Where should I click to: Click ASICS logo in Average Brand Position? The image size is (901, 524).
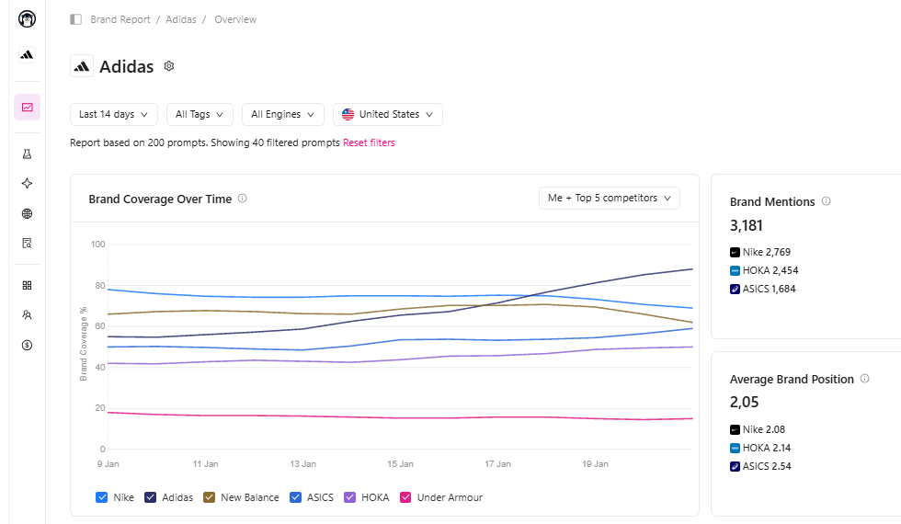(735, 467)
